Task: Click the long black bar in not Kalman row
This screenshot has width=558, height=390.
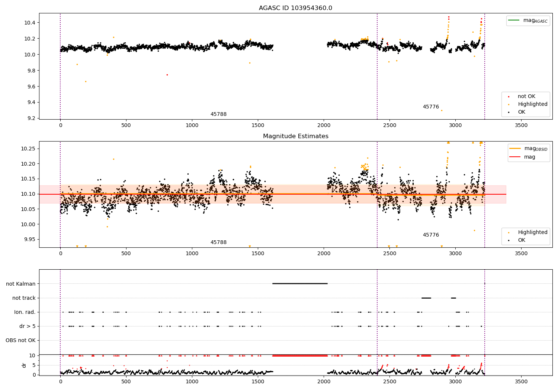Action: pos(300,284)
